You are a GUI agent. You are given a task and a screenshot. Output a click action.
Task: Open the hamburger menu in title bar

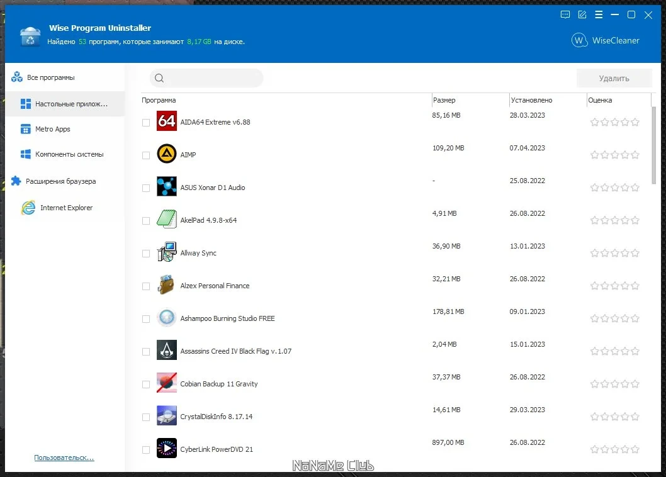click(x=599, y=15)
